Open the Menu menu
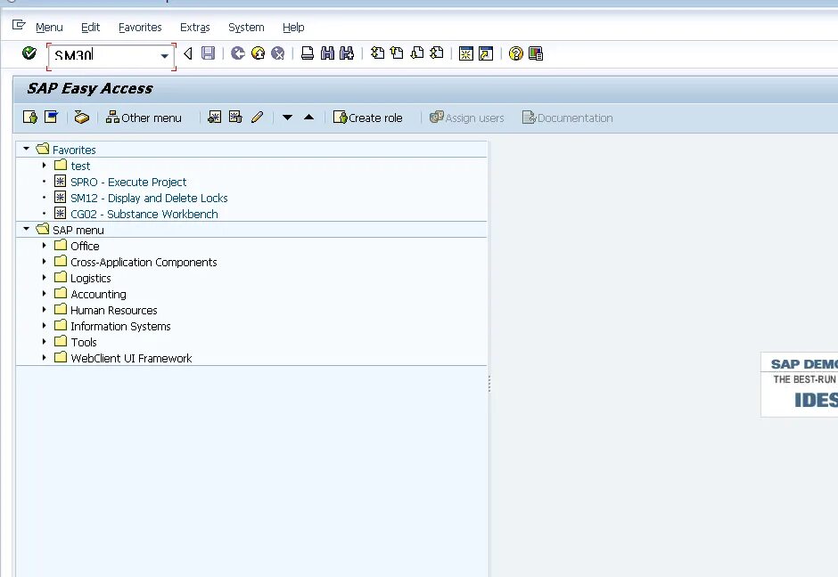This screenshot has width=838, height=577. tap(49, 28)
